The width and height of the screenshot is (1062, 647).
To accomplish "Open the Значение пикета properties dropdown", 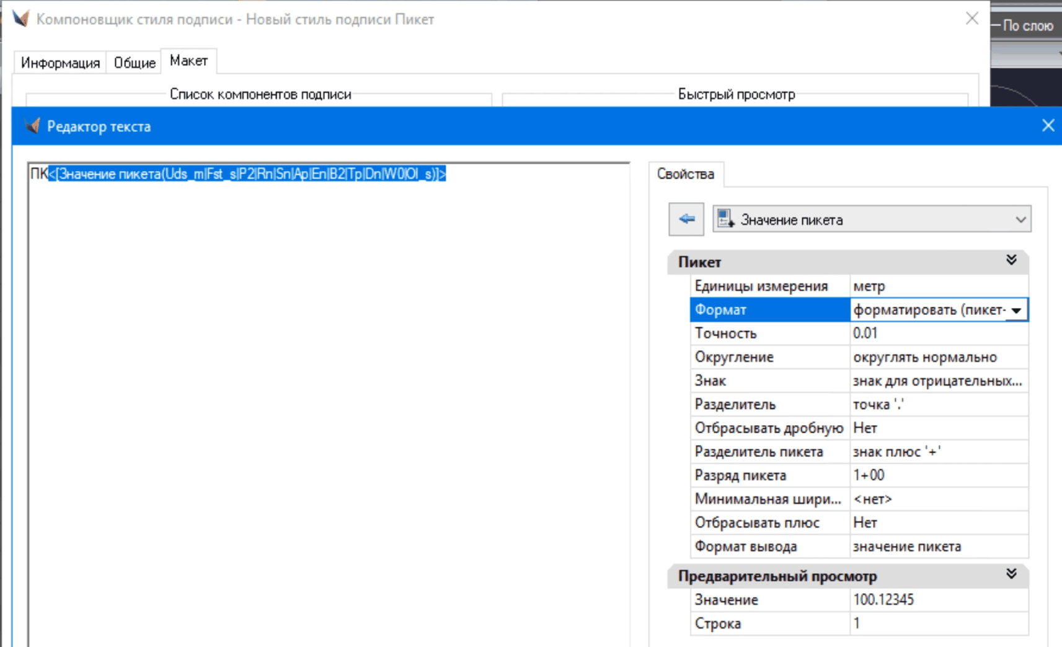I will (1020, 220).
